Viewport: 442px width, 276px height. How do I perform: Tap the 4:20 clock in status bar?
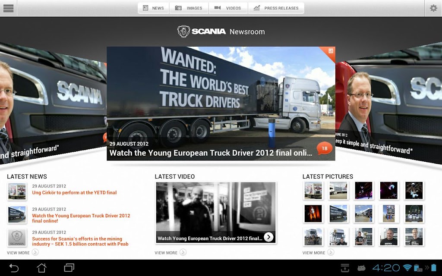386,267
